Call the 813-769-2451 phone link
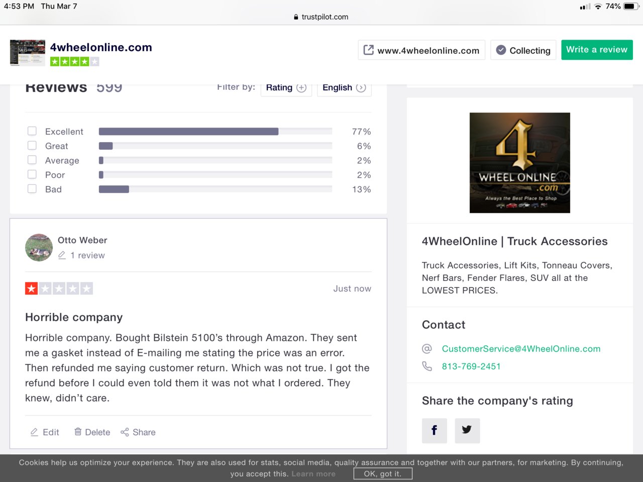The height and width of the screenshot is (482, 643). click(x=471, y=366)
